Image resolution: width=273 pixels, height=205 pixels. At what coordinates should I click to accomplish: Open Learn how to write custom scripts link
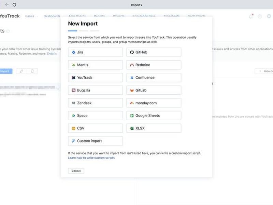click(91, 158)
